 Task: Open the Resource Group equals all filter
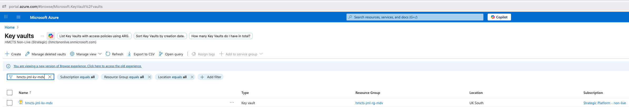tap(124, 77)
